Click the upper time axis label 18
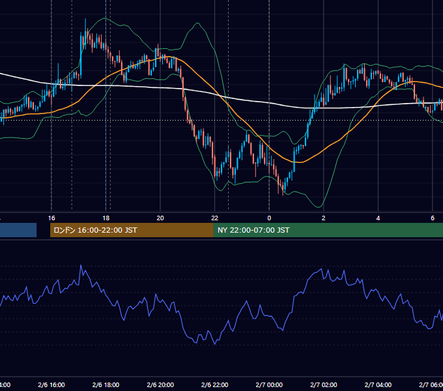This screenshot has height=391, width=443. click(x=106, y=218)
